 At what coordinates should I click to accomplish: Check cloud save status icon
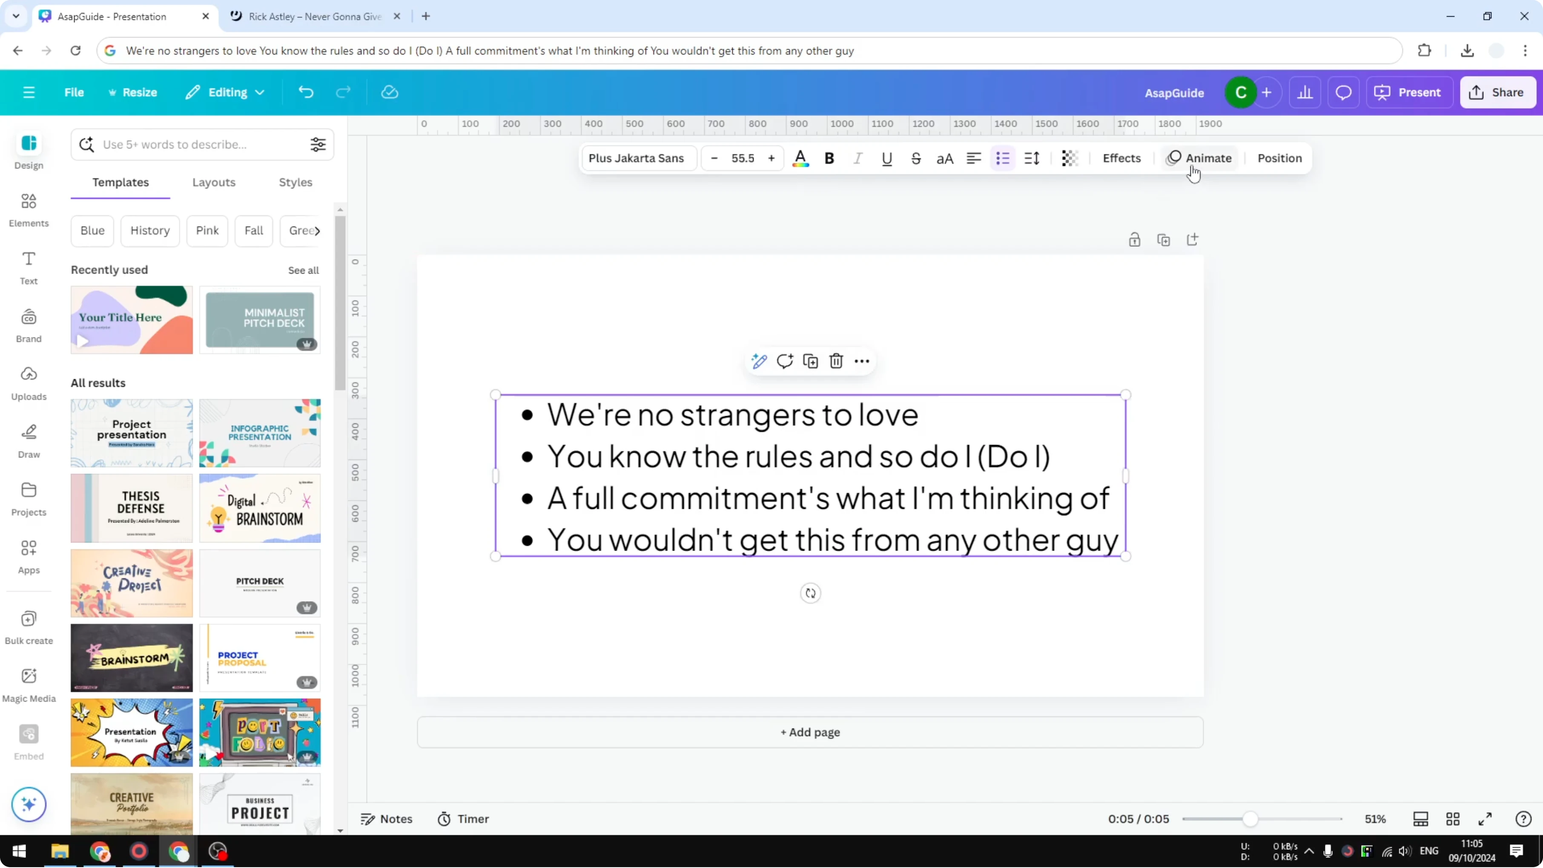tap(390, 92)
